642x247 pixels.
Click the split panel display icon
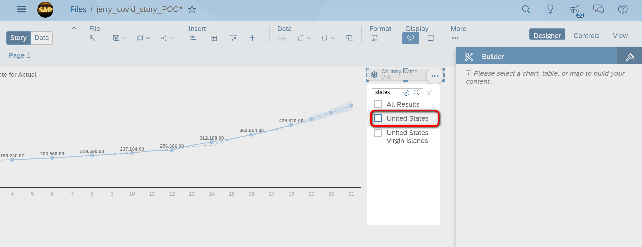tap(431, 38)
